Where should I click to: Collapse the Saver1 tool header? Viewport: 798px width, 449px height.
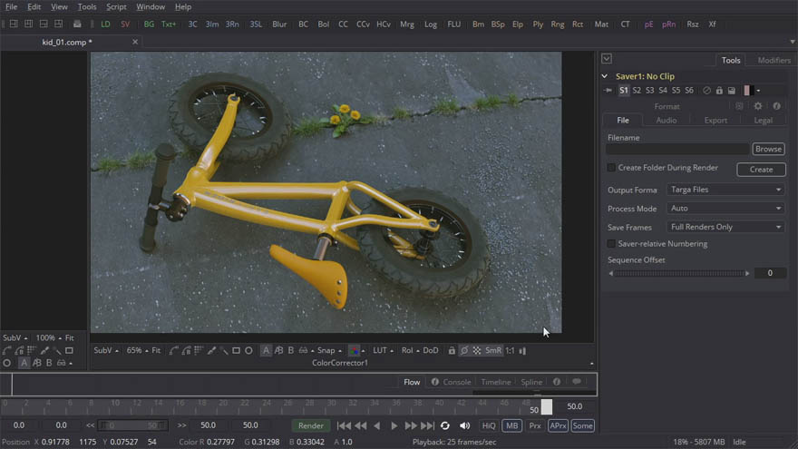(605, 76)
